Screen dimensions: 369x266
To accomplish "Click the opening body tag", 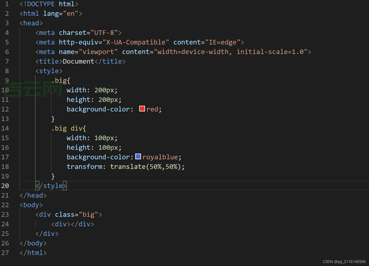I will click(31, 205).
